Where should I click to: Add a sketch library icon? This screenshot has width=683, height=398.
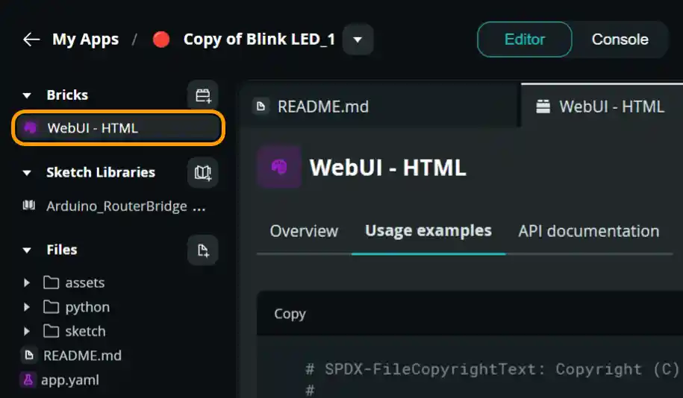[203, 173]
